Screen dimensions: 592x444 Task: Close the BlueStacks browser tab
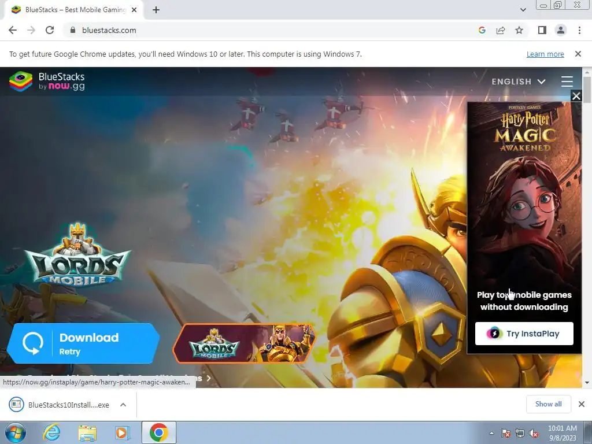point(134,10)
